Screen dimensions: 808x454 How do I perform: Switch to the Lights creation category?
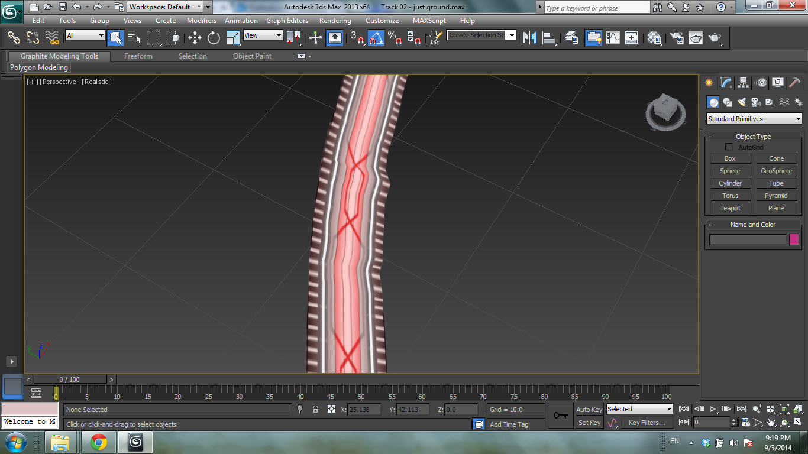[742, 102]
